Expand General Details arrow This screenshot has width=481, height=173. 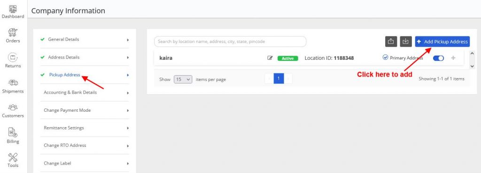coord(128,40)
